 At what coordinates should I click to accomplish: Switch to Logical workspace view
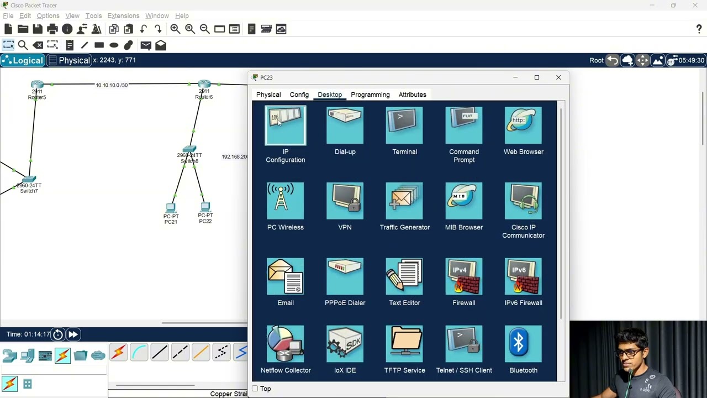[22, 60]
